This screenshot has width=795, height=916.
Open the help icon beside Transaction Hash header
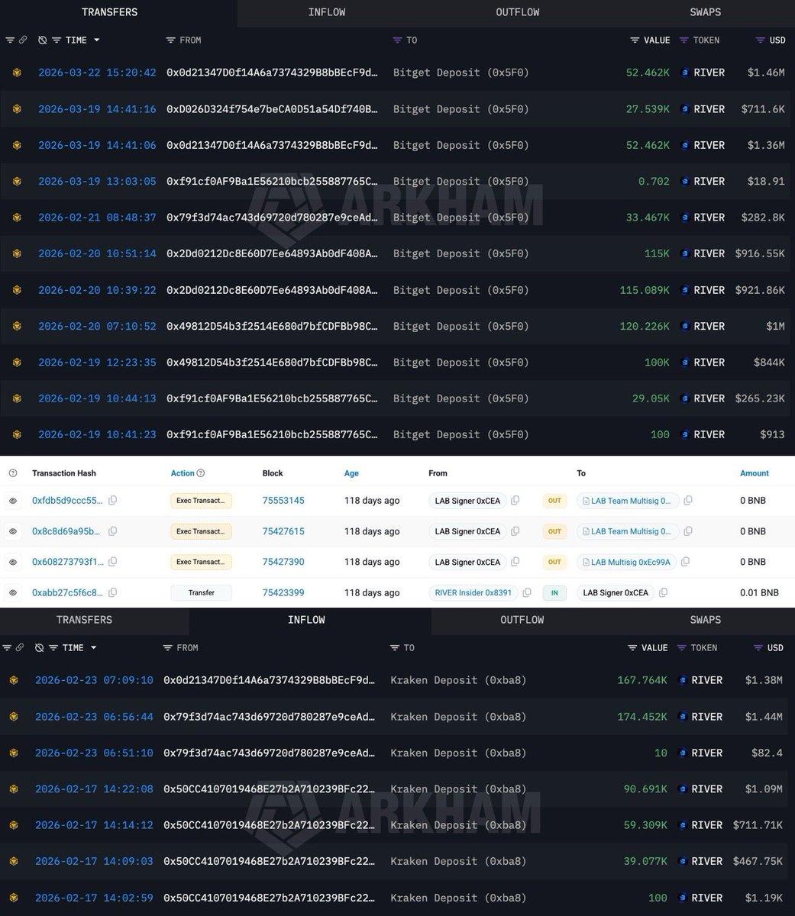click(12, 473)
